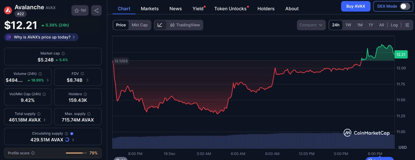This screenshot has height=160, width=415.
Task: Open 'Why is AVAX's price up today?'
Action: pos(41,37)
